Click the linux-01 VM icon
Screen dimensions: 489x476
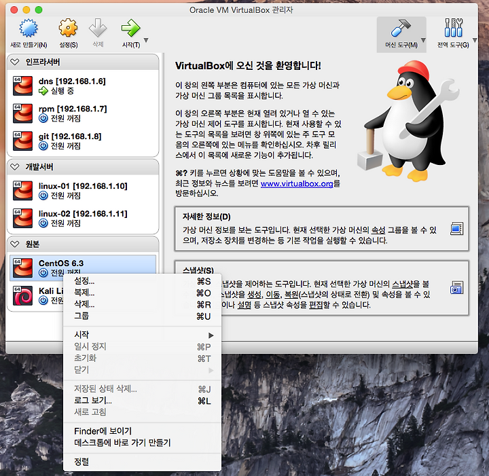(x=23, y=190)
